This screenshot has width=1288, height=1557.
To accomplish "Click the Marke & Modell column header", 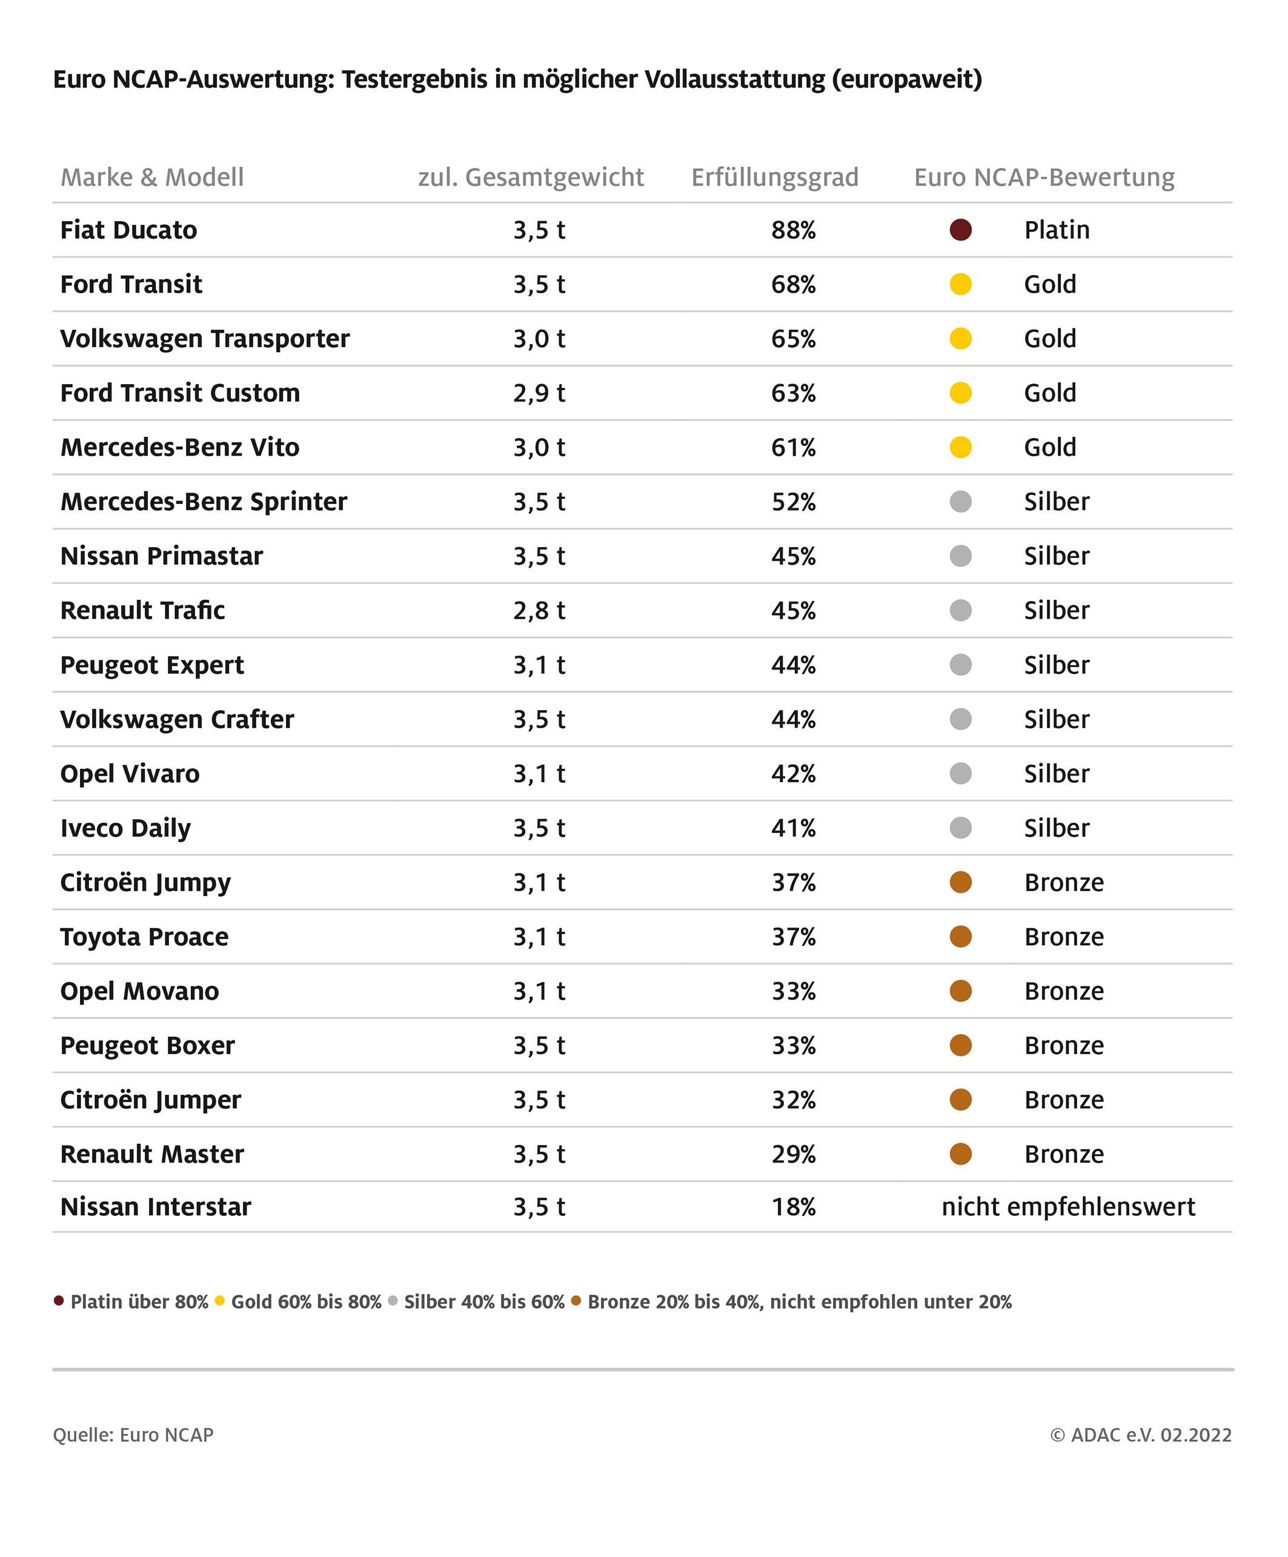I will [x=152, y=177].
